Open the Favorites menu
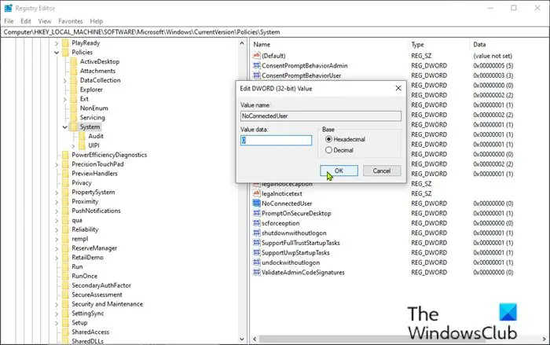 71,21
